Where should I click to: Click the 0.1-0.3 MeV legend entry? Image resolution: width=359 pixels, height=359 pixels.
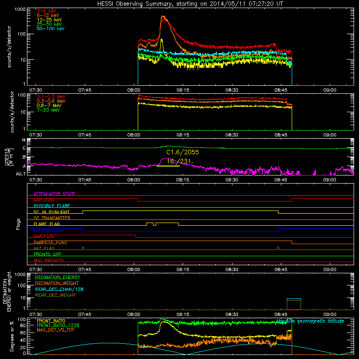coord(51,96)
